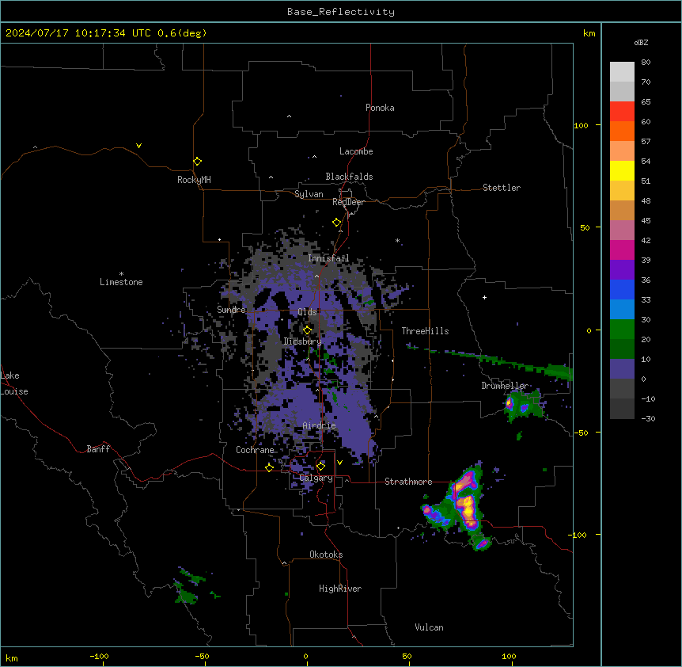
Task: Click the Drumheller label
Action: point(505,386)
